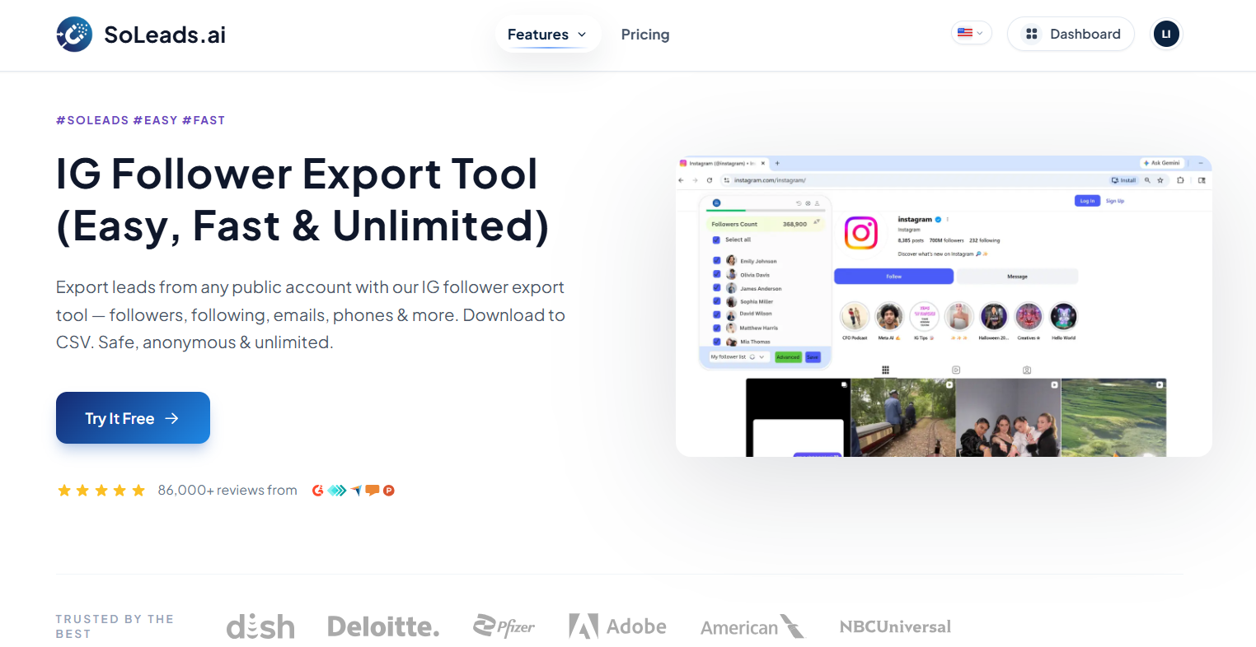This screenshot has width=1256, height=647.
Task: Click Ask Gemini button in demo browser
Action: [1162, 163]
